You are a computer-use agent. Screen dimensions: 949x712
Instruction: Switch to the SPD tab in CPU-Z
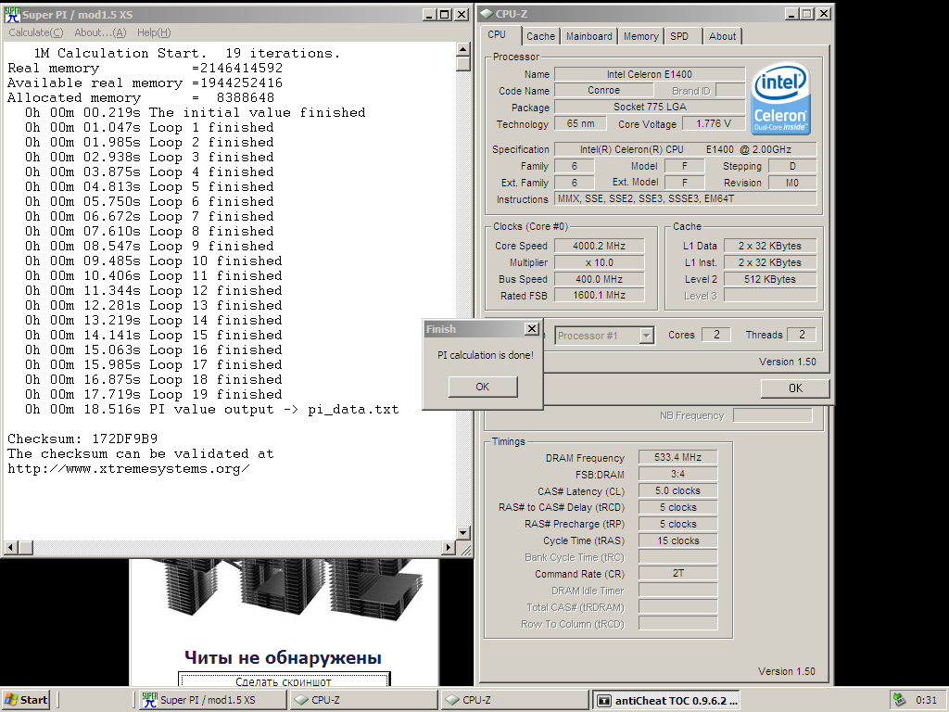click(x=679, y=36)
